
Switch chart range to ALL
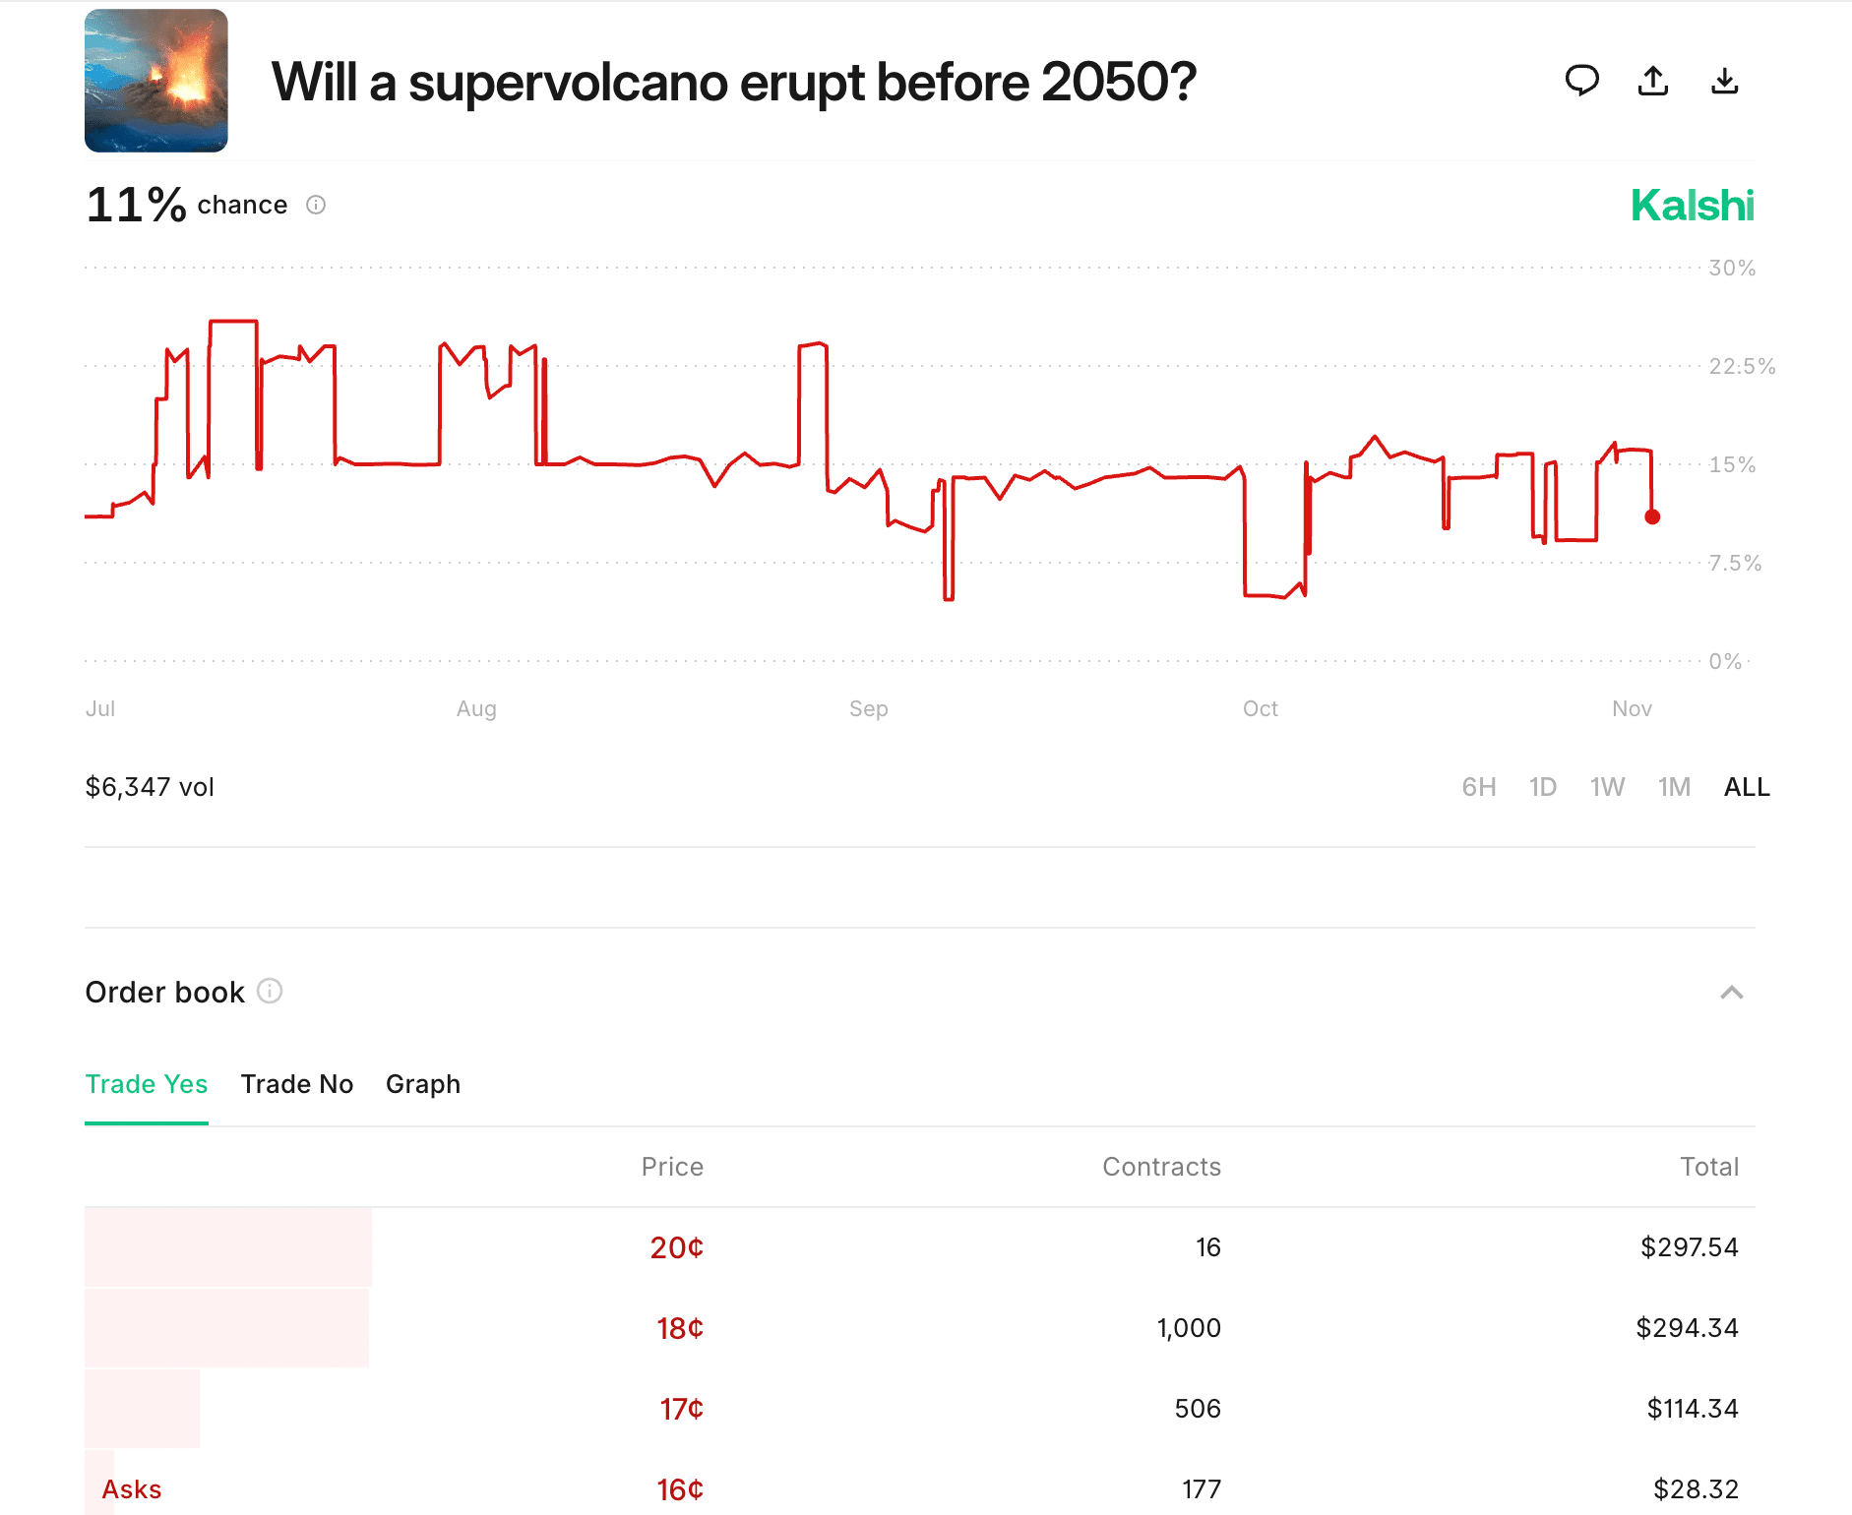tap(1746, 787)
